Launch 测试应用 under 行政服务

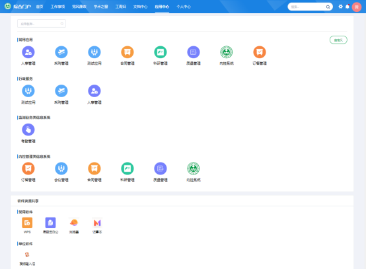coord(28,91)
